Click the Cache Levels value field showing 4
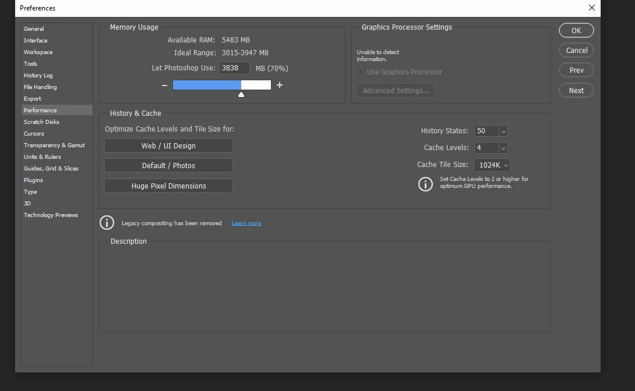Screen dimensions: 635x391 click(x=486, y=148)
